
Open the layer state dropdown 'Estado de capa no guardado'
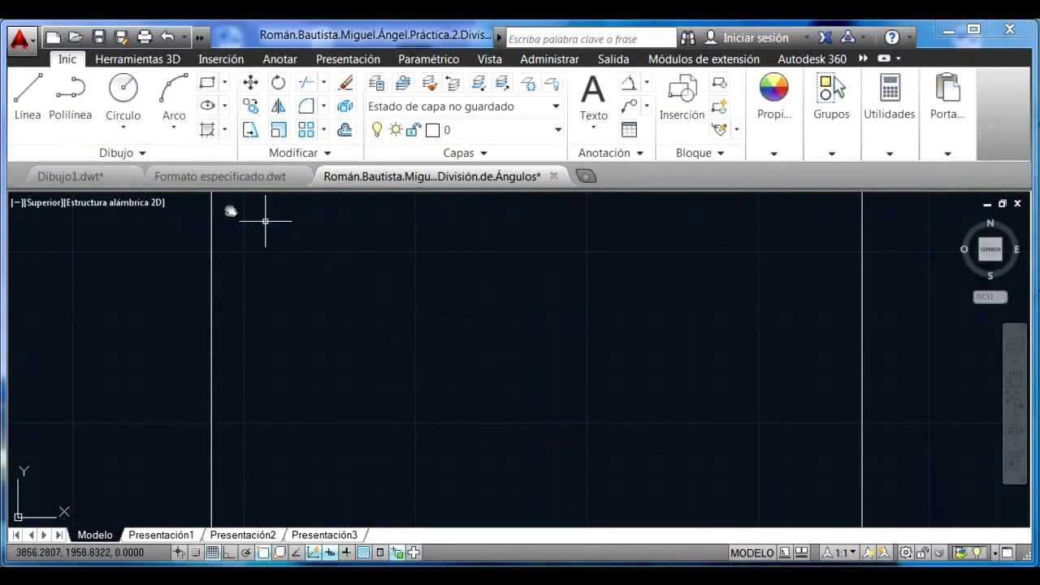tap(465, 106)
